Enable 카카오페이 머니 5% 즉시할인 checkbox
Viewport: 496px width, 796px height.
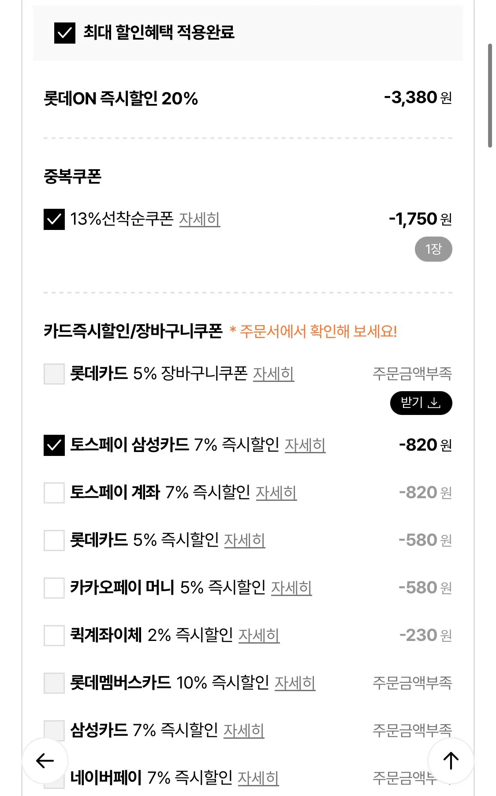click(x=54, y=588)
